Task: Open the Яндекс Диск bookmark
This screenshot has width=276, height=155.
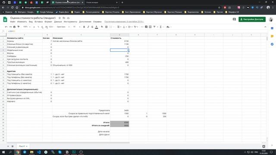Action: (62, 12)
